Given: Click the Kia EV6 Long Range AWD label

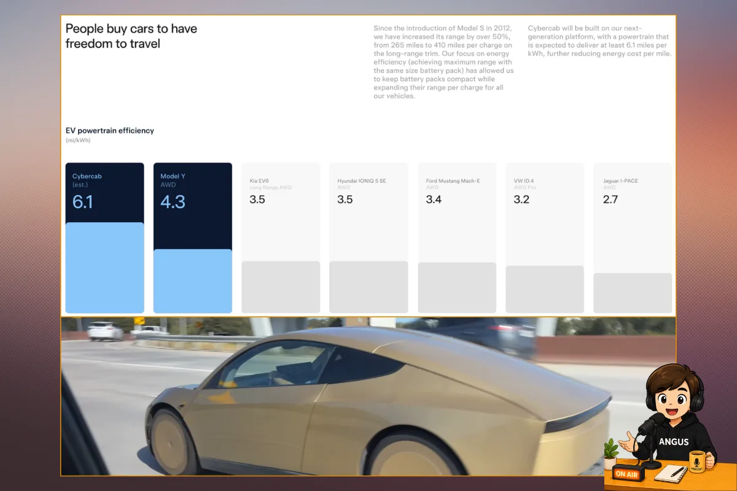Looking at the screenshot, I should [x=271, y=184].
